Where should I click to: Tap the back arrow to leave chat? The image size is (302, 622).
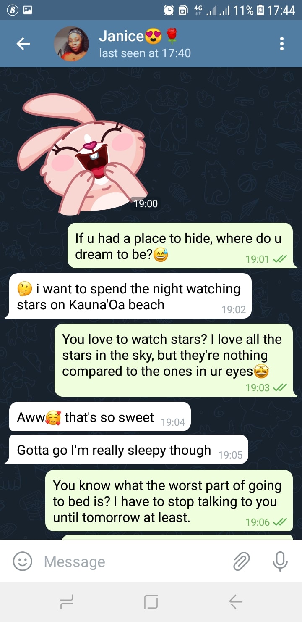pos(23,44)
